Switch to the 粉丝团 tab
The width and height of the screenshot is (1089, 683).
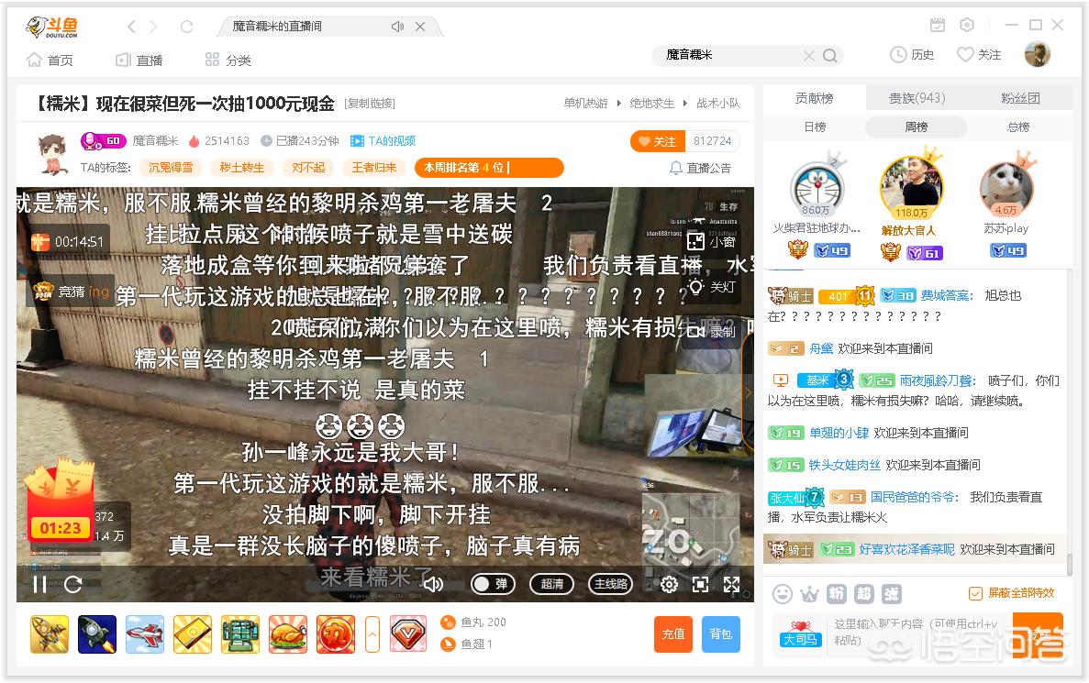point(1020,99)
